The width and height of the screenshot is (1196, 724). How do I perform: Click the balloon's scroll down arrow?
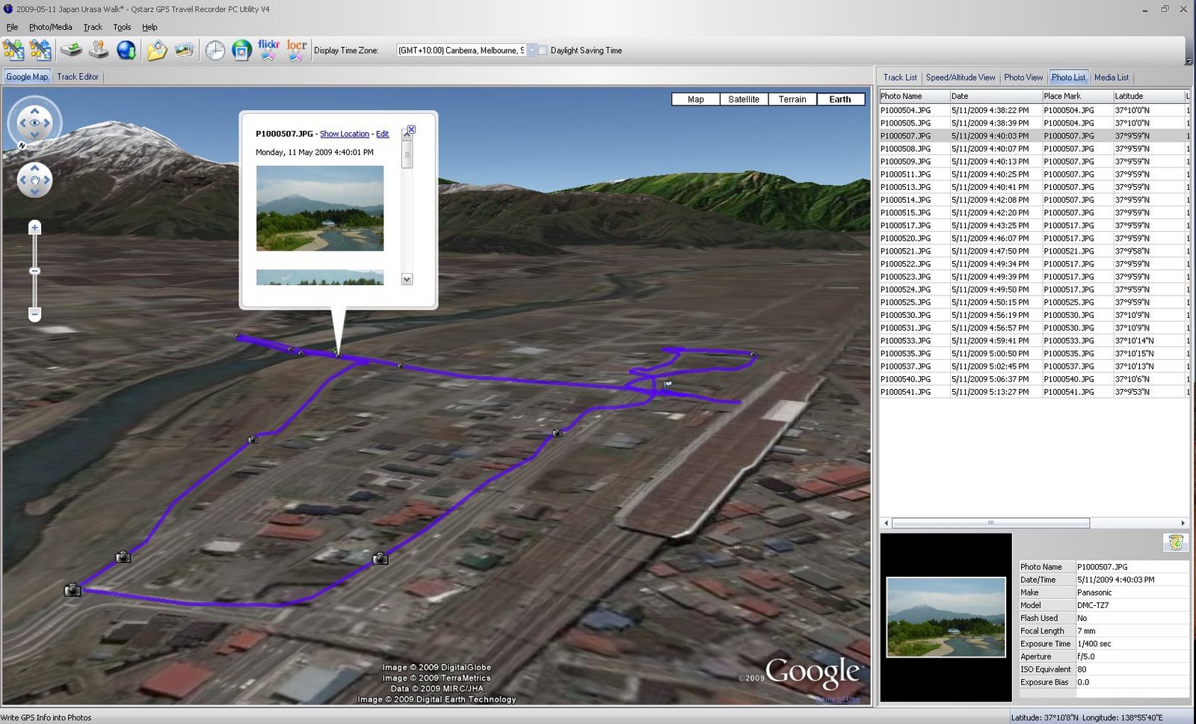[x=407, y=279]
